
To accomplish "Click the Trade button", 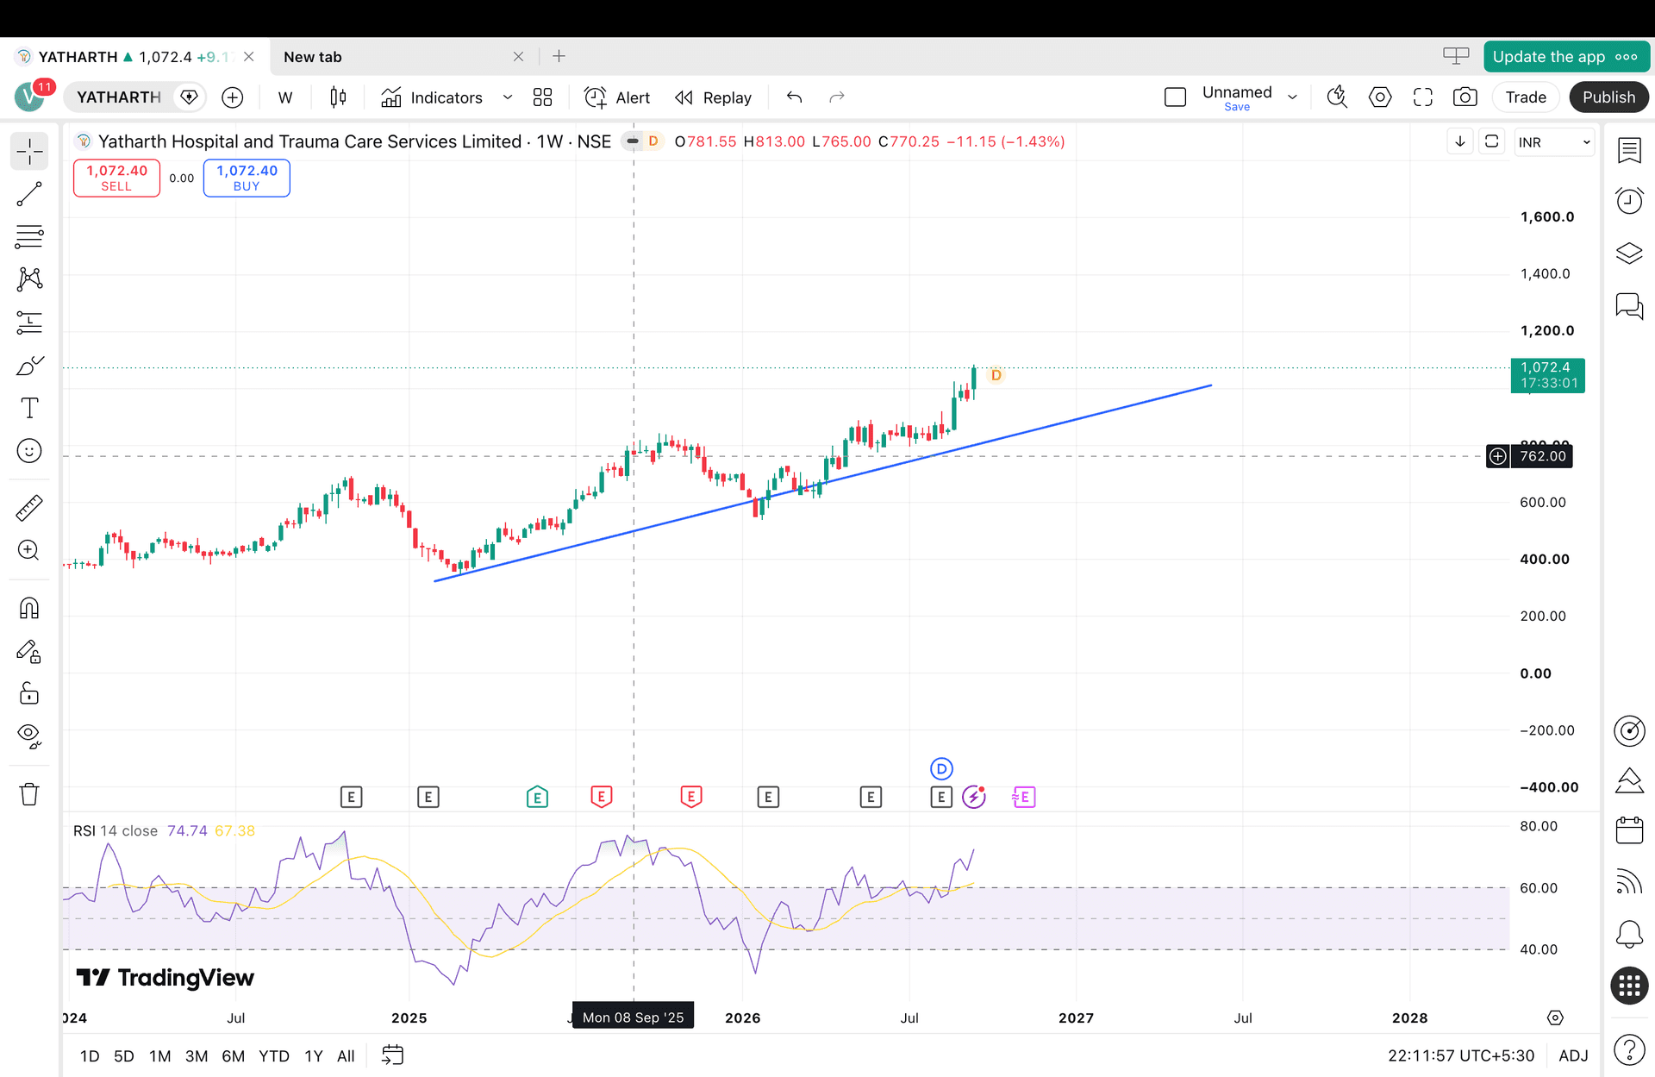I will tap(1526, 97).
